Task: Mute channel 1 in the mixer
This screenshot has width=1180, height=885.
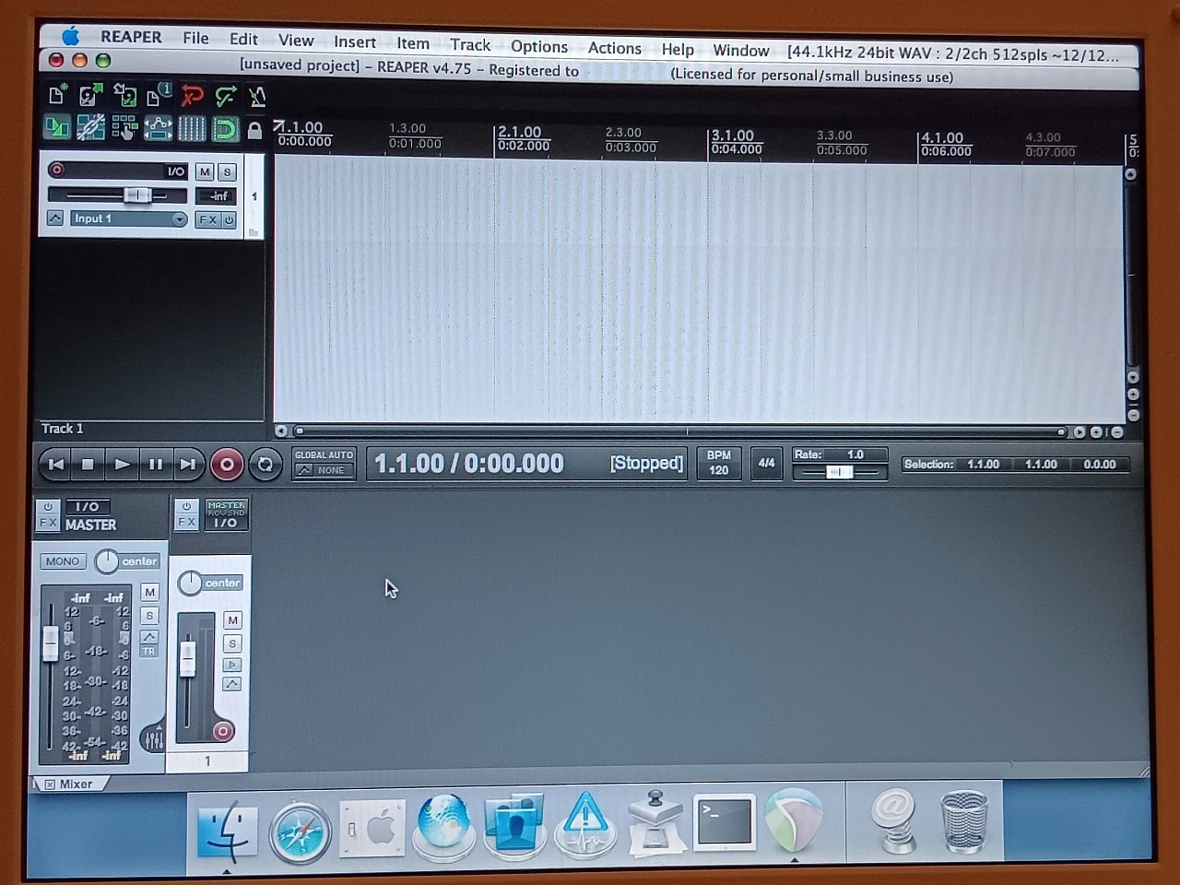Action: click(232, 620)
